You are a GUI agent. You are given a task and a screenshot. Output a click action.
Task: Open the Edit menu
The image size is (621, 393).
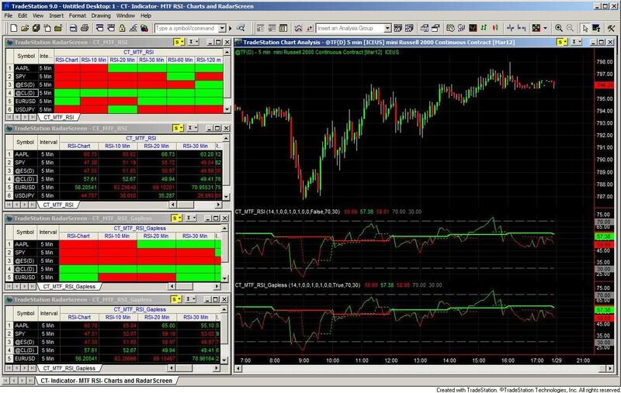coord(23,16)
